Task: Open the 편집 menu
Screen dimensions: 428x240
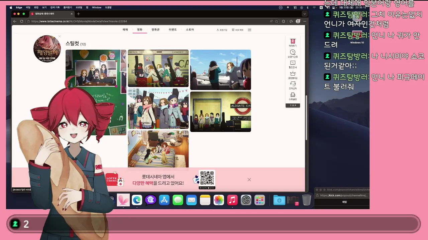Action: pyautogui.click(x=36, y=7)
